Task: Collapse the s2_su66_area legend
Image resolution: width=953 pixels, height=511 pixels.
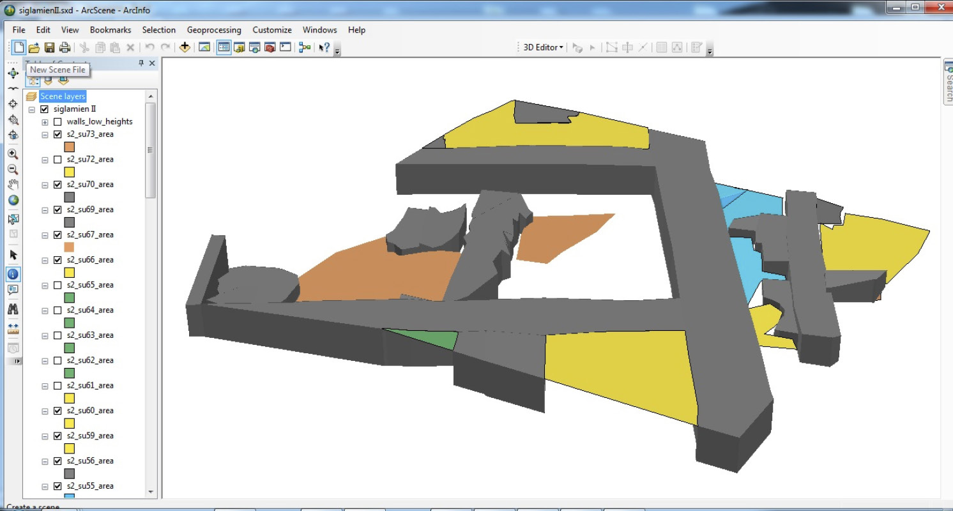Action: [45, 261]
